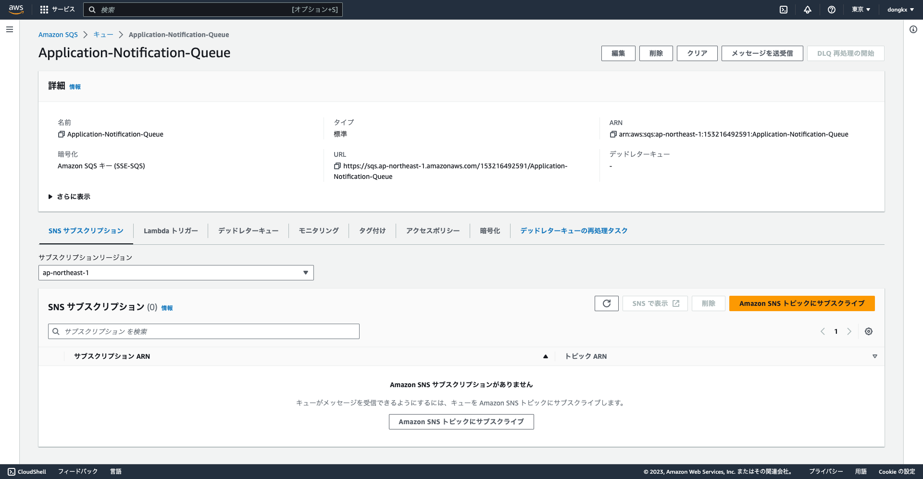Screen dimensions: 923x479
Task: Click the Amazon SQS breadcrumb link
Action: click(x=58, y=35)
